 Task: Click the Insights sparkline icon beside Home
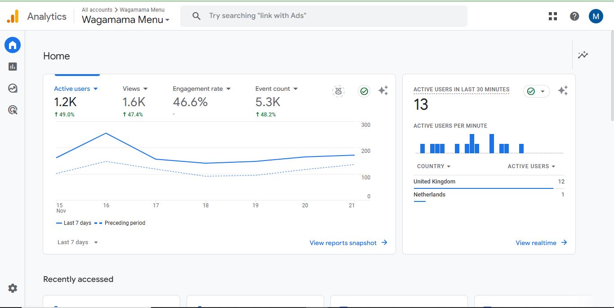coord(583,55)
